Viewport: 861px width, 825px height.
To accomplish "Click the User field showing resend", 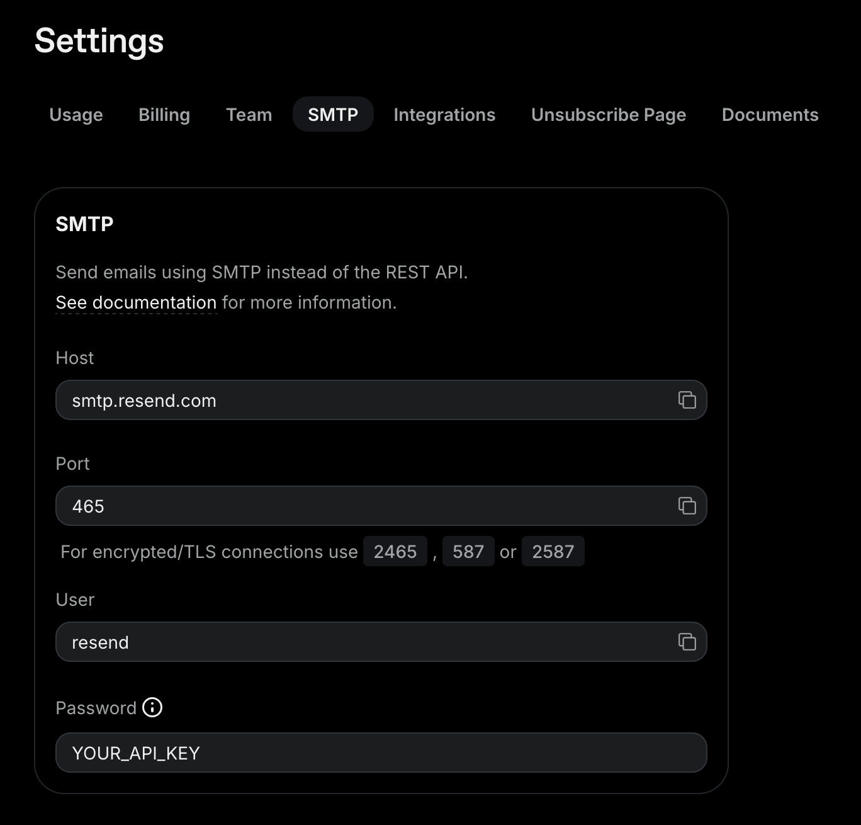I will 315,642.
